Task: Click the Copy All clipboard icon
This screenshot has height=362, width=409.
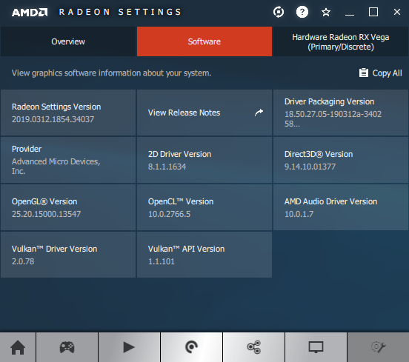Action: click(x=364, y=73)
